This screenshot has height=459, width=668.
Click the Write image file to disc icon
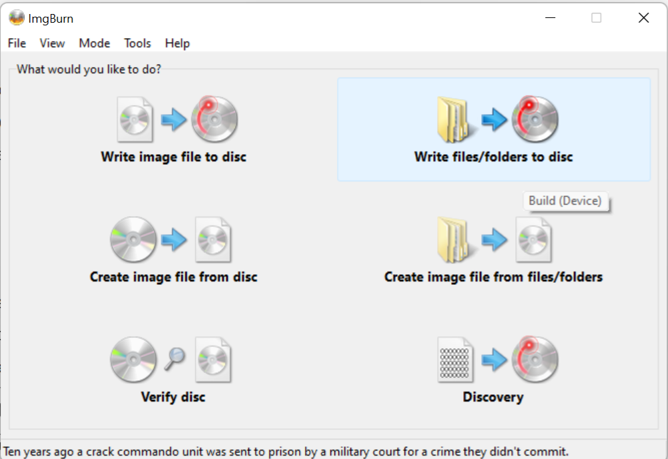tap(177, 120)
